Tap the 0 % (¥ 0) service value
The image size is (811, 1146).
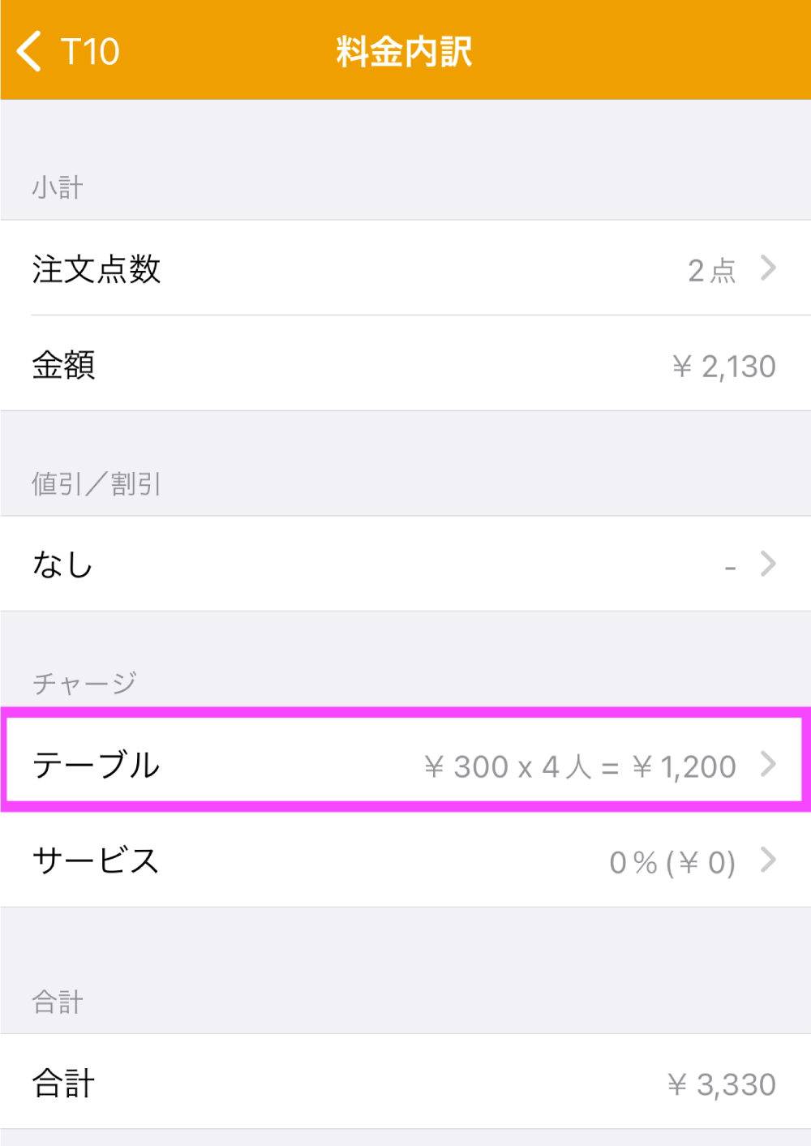pyautogui.click(x=672, y=862)
